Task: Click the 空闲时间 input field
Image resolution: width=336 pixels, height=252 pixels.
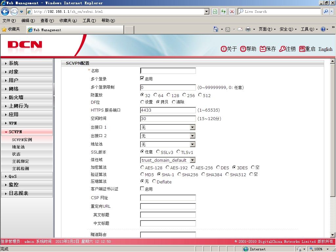Action: 168,119
